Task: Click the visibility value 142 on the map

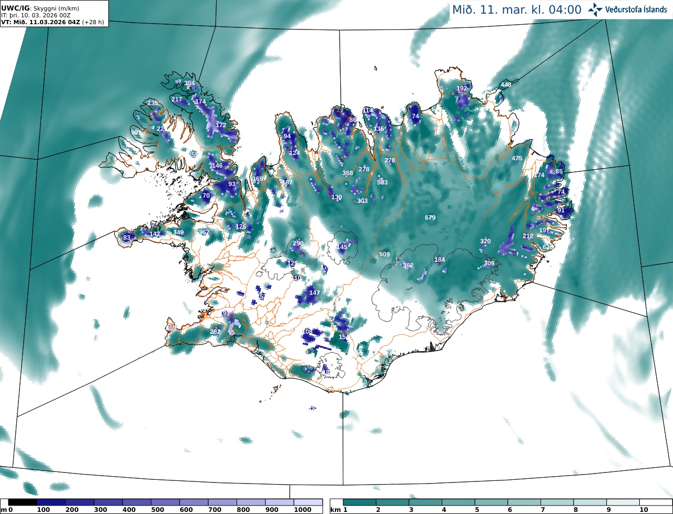Action: [155, 234]
